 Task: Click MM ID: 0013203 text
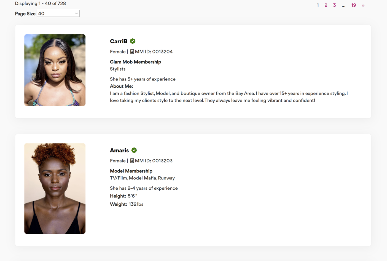pyautogui.click(x=154, y=161)
